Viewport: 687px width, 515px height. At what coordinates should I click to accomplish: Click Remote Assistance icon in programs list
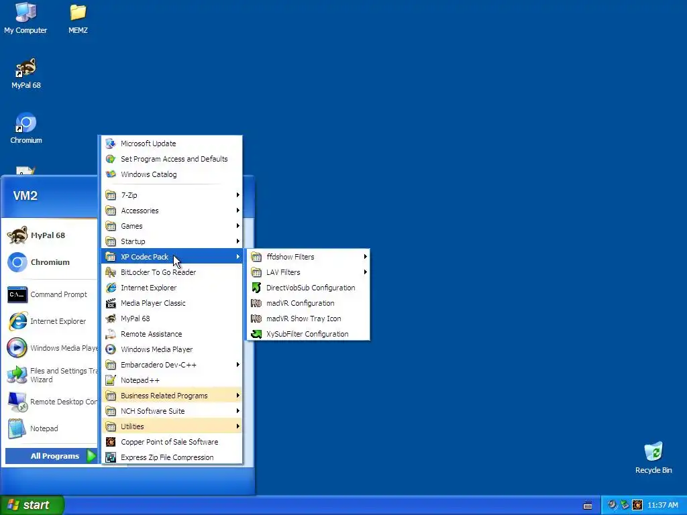click(111, 334)
